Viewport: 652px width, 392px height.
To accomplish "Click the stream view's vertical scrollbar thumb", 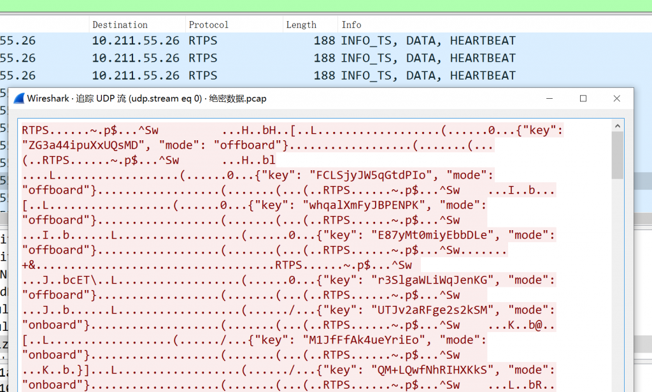I will coord(617,156).
